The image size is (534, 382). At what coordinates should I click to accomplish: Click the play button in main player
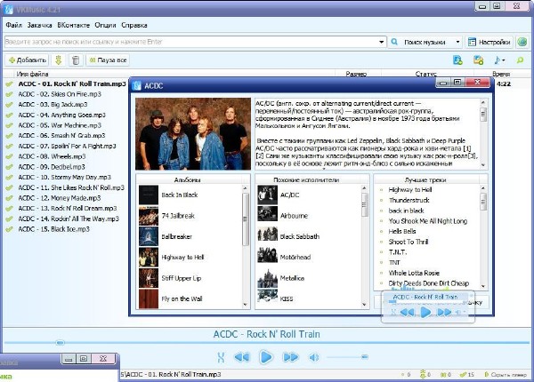(265, 357)
